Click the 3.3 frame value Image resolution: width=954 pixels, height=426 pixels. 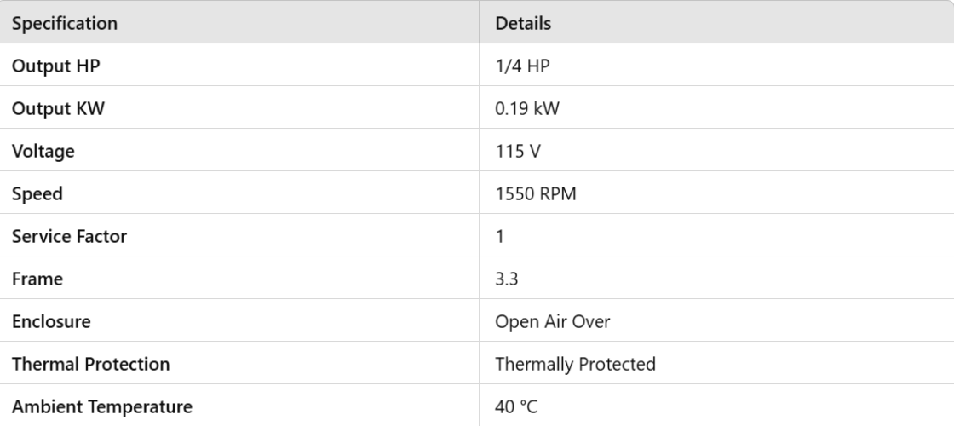(508, 279)
